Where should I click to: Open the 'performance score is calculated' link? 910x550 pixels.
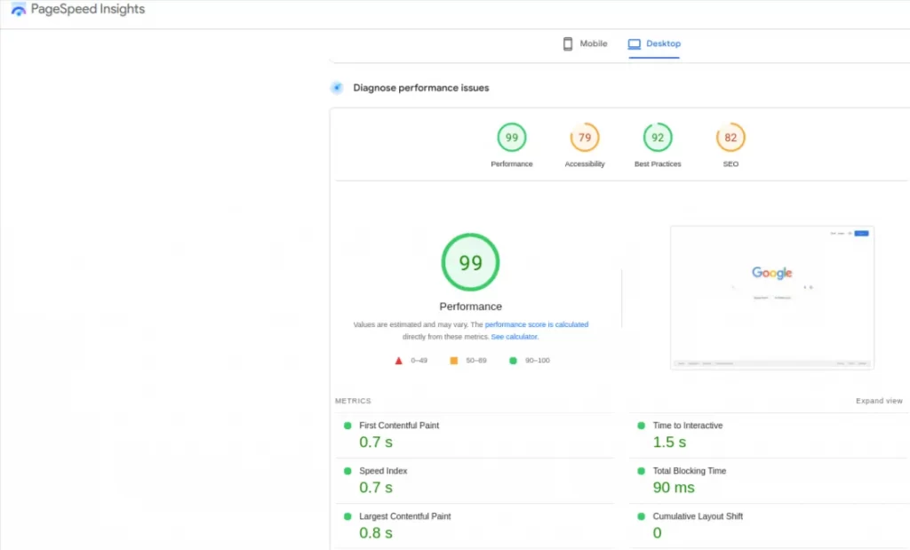(x=536, y=324)
